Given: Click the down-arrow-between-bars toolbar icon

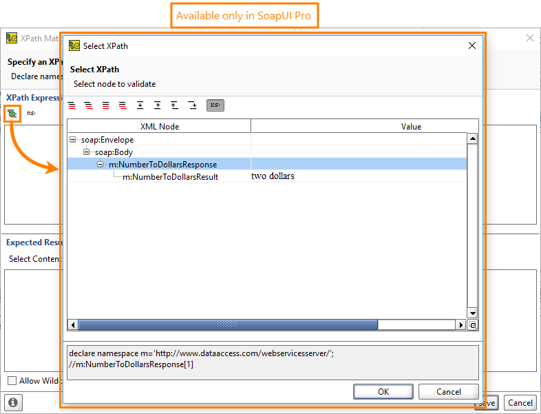Looking at the screenshot, I should click(x=140, y=105).
